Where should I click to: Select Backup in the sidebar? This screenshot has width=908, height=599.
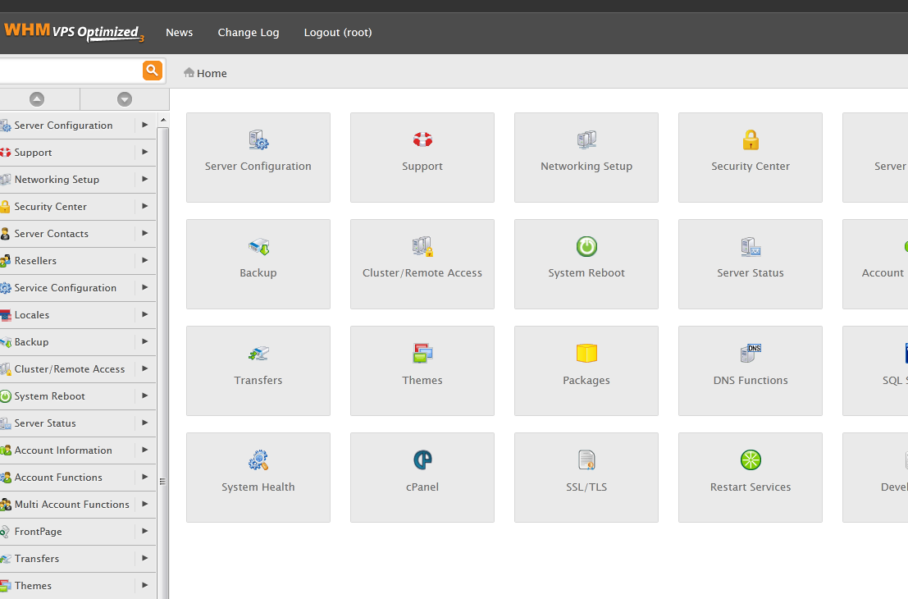31,342
